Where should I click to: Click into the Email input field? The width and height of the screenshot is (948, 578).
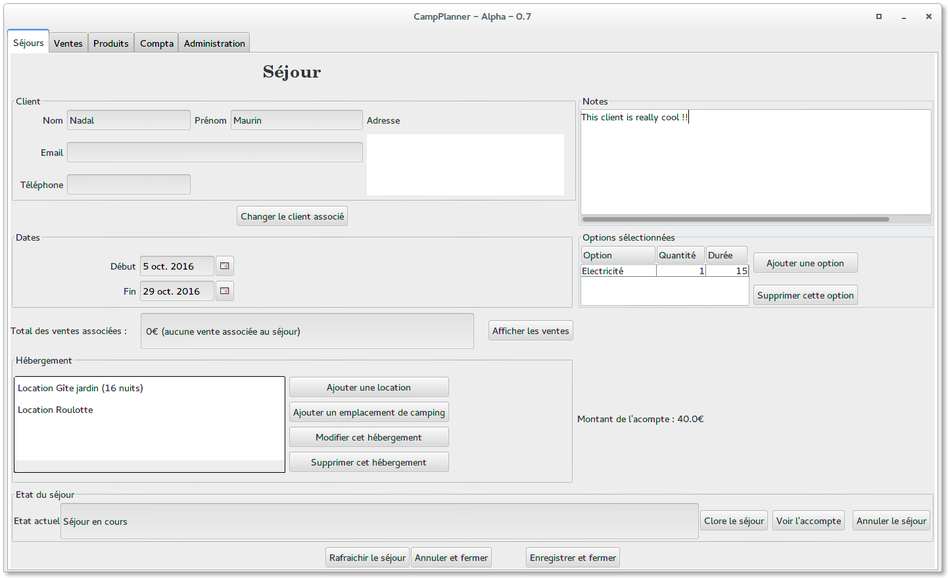tap(214, 153)
